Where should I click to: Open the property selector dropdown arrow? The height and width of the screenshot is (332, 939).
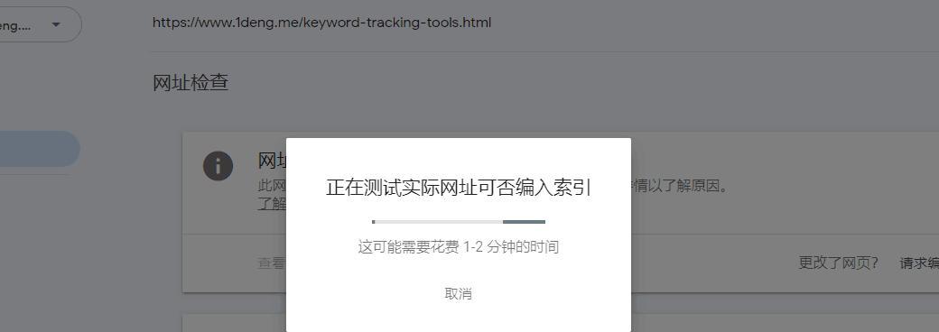[56, 24]
